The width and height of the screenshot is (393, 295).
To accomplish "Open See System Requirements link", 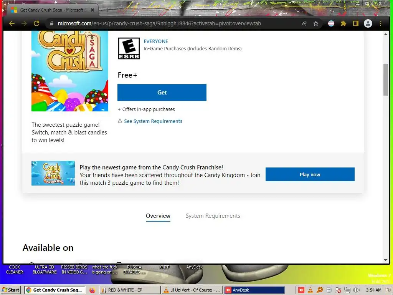I will [x=153, y=121].
